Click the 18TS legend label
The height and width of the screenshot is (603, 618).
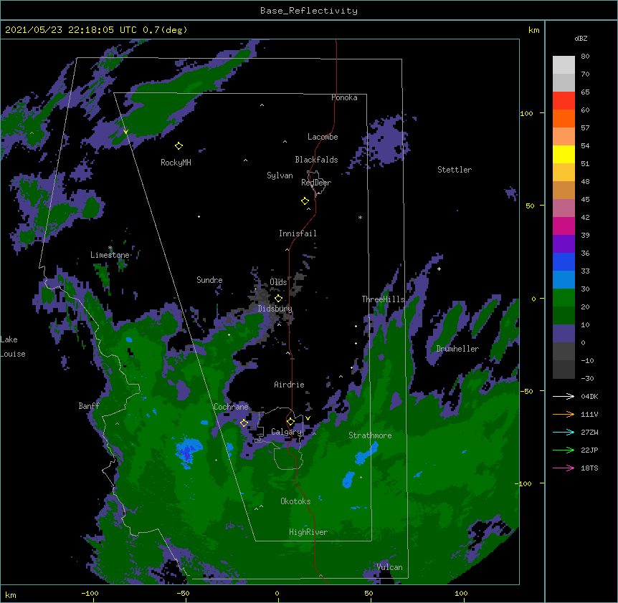[589, 468]
